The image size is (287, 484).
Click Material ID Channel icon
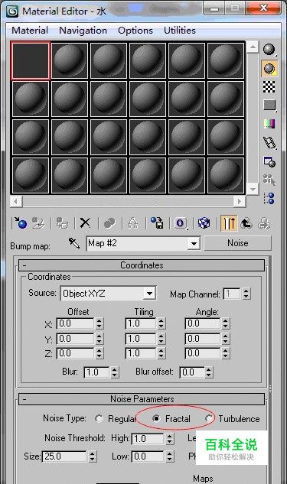pyautogui.click(x=181, y=223)
